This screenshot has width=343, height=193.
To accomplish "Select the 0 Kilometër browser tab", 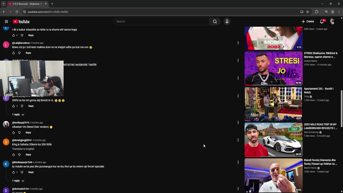I will point(28,4).
